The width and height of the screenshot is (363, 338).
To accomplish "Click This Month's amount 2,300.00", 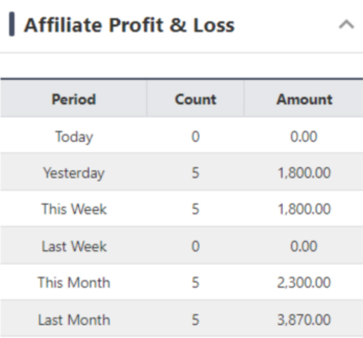I will (304, 283).
